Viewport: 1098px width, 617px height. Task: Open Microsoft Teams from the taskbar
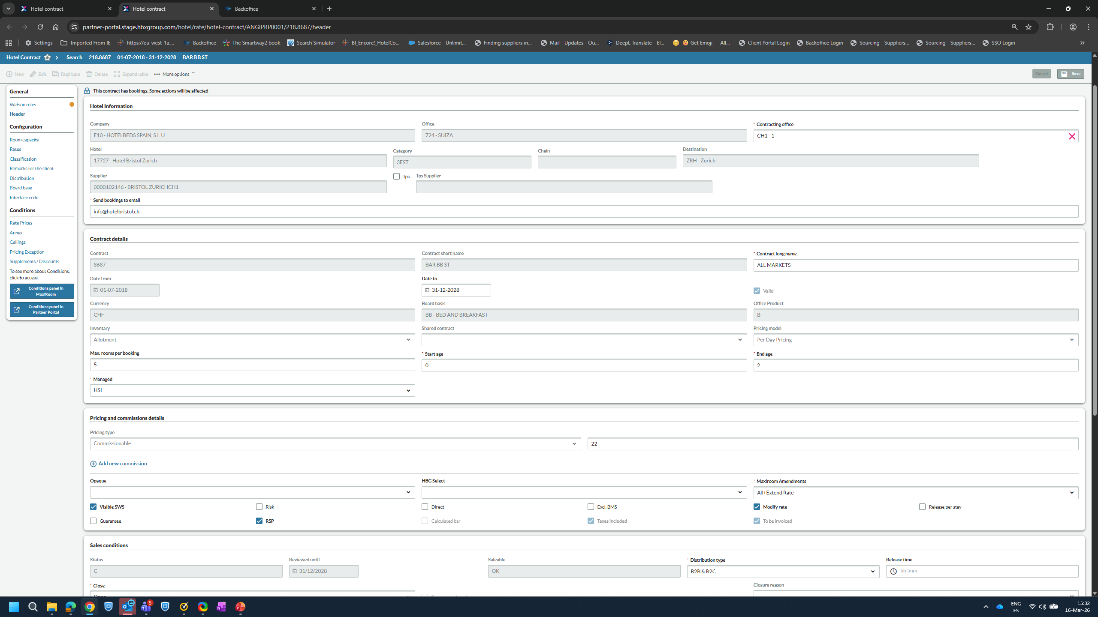146,607
